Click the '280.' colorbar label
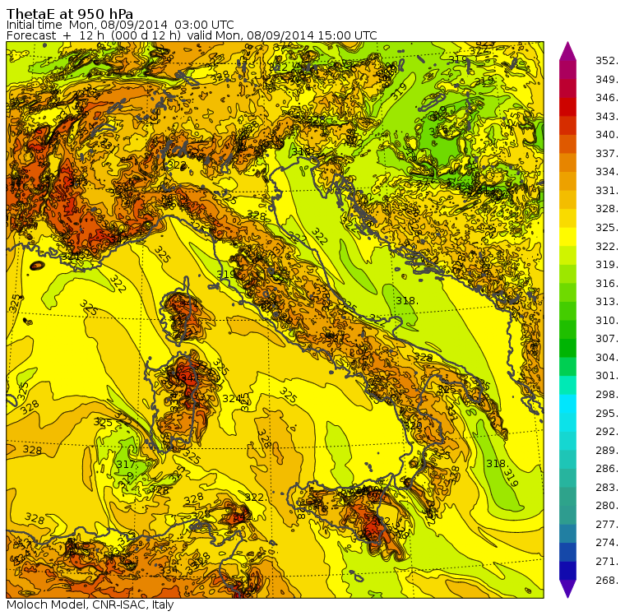This screenshot has height=616, width=625. coord(607,506)
